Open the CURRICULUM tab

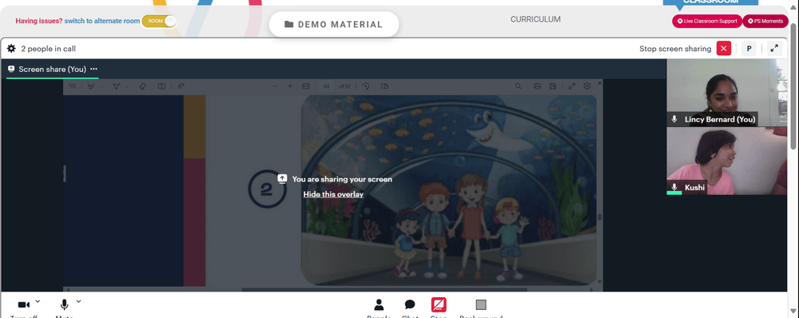[x=535, y=19]
